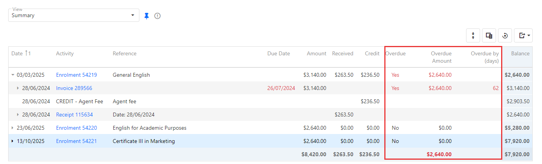542x164 pixels.
Task: Click the blue pin icon
Action: pos(147,16)
